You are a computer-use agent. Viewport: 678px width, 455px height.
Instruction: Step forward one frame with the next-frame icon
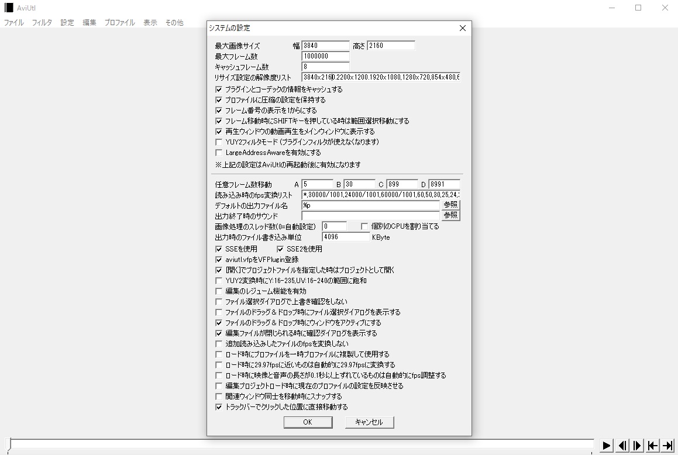pos(638,446)
